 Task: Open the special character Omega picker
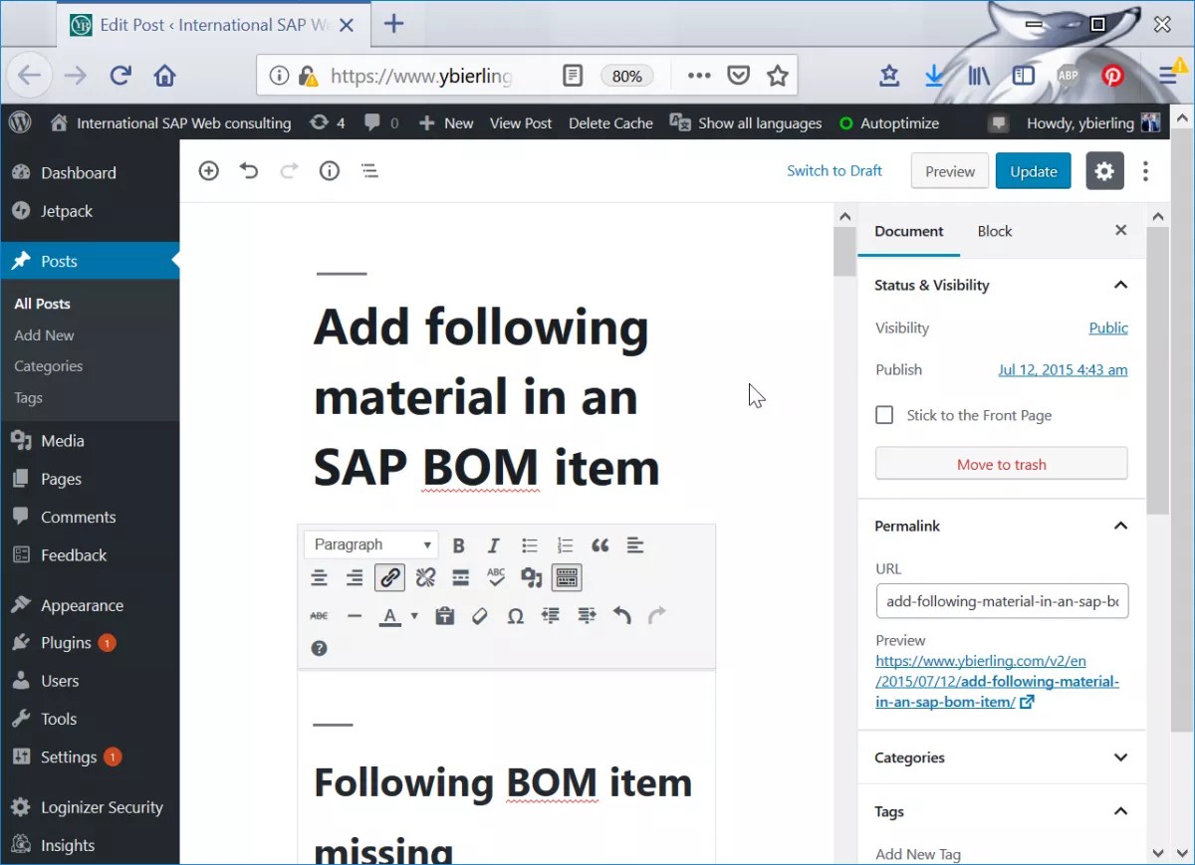(x=515, y=616)
